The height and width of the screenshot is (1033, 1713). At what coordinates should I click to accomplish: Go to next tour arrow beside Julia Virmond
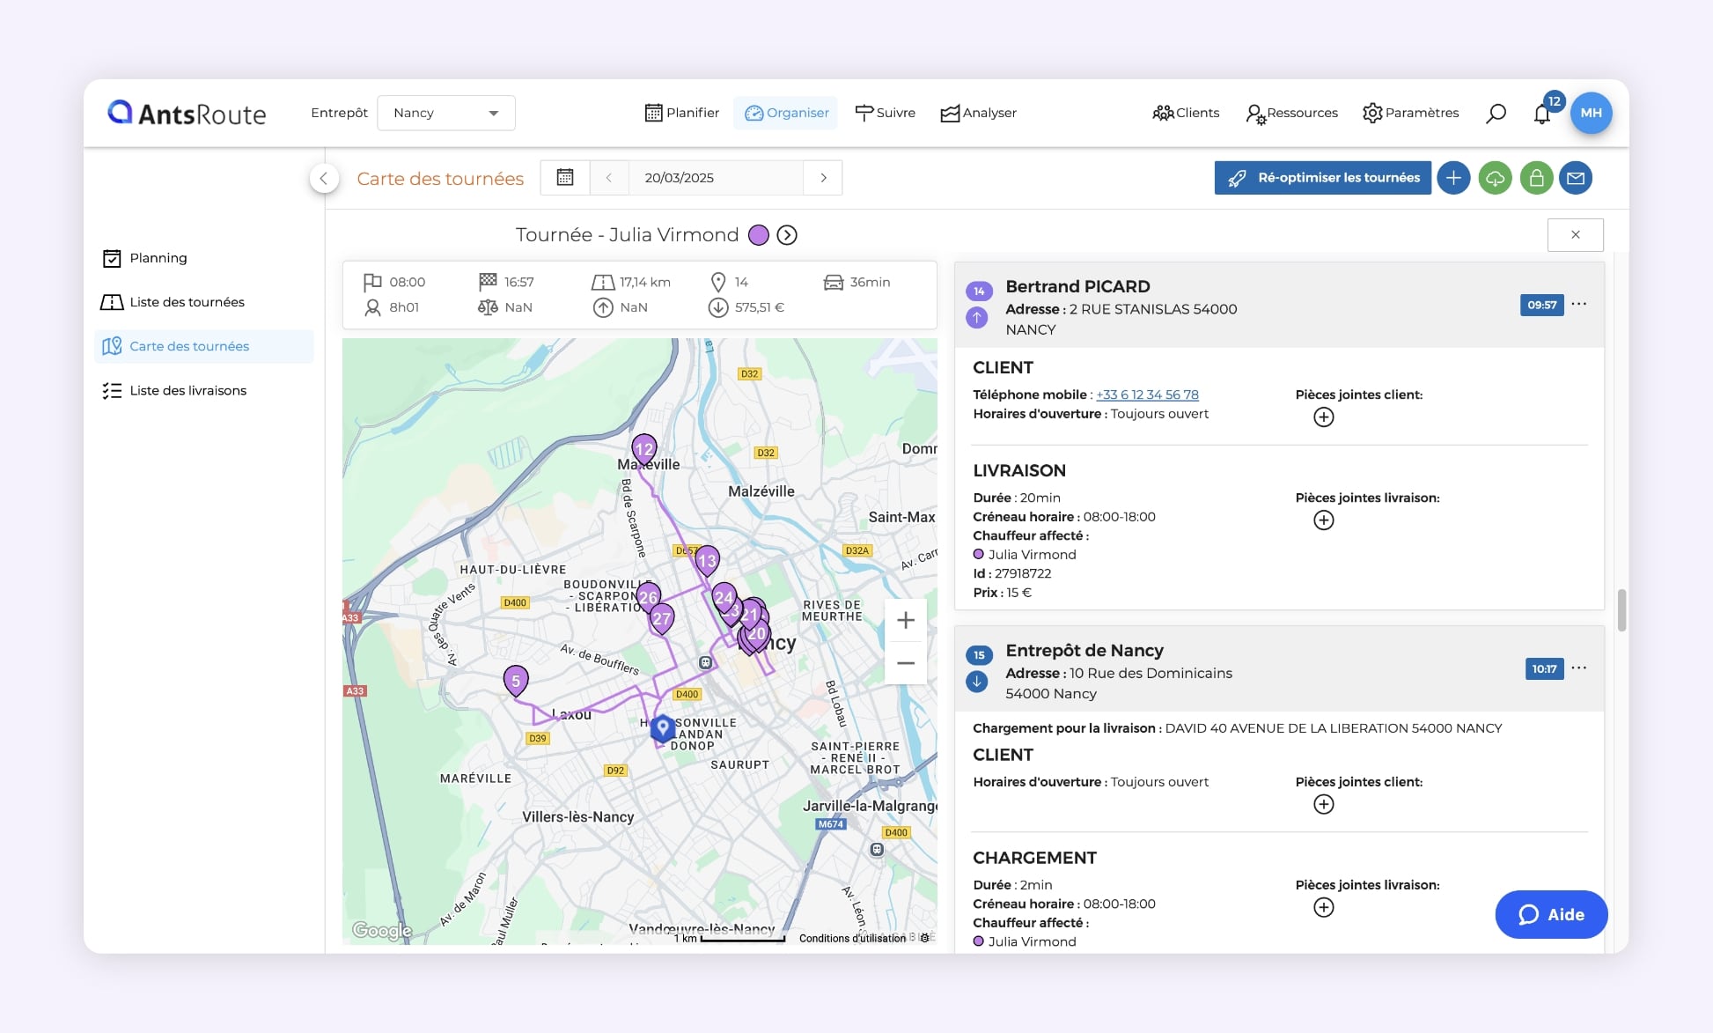787,235
